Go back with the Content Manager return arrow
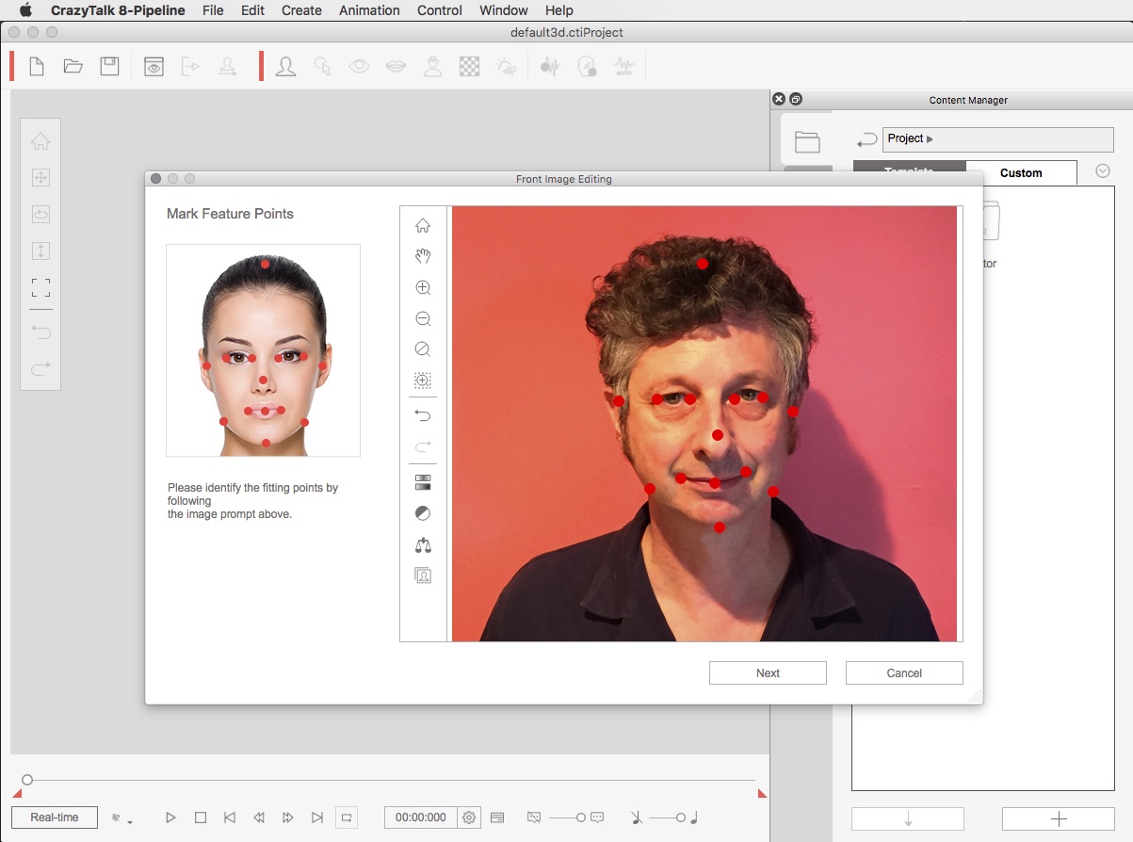This screenshot has height=842, width=1133. coord(866,140)
